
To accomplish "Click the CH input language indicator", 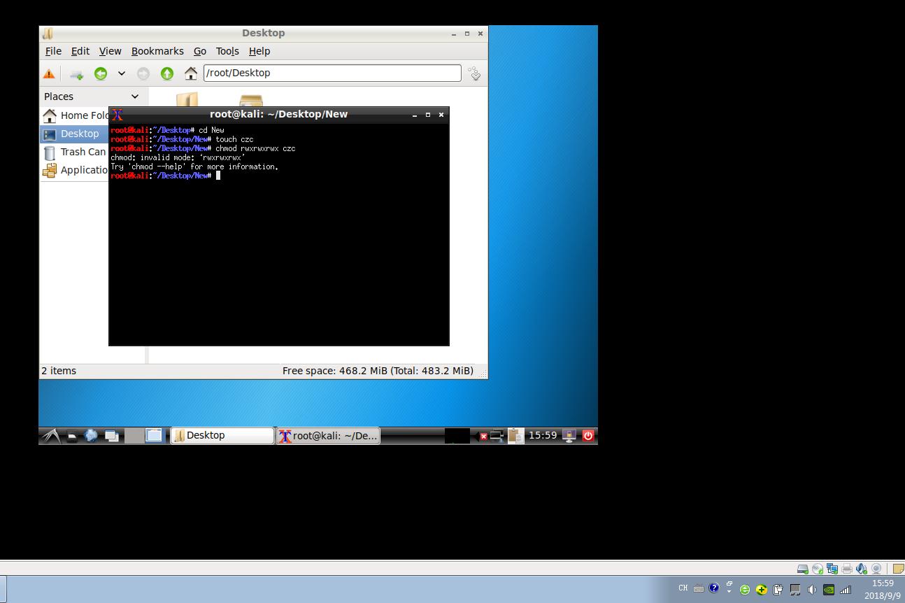I will click(x=683, y=588).
